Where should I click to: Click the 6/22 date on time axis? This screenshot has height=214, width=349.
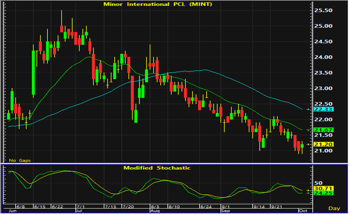point(57,207)
